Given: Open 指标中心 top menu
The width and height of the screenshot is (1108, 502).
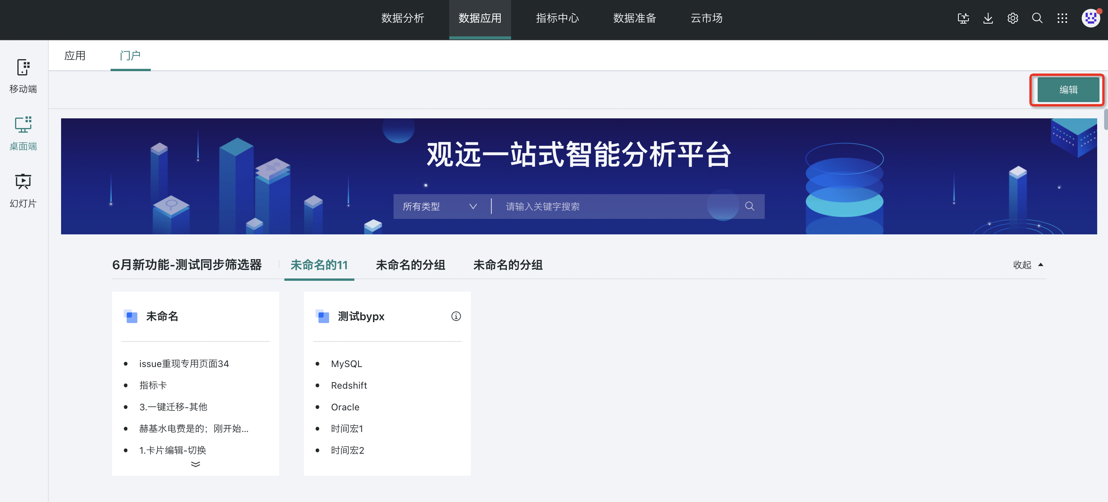Looking at the screenshot, I should click(557, 18).
